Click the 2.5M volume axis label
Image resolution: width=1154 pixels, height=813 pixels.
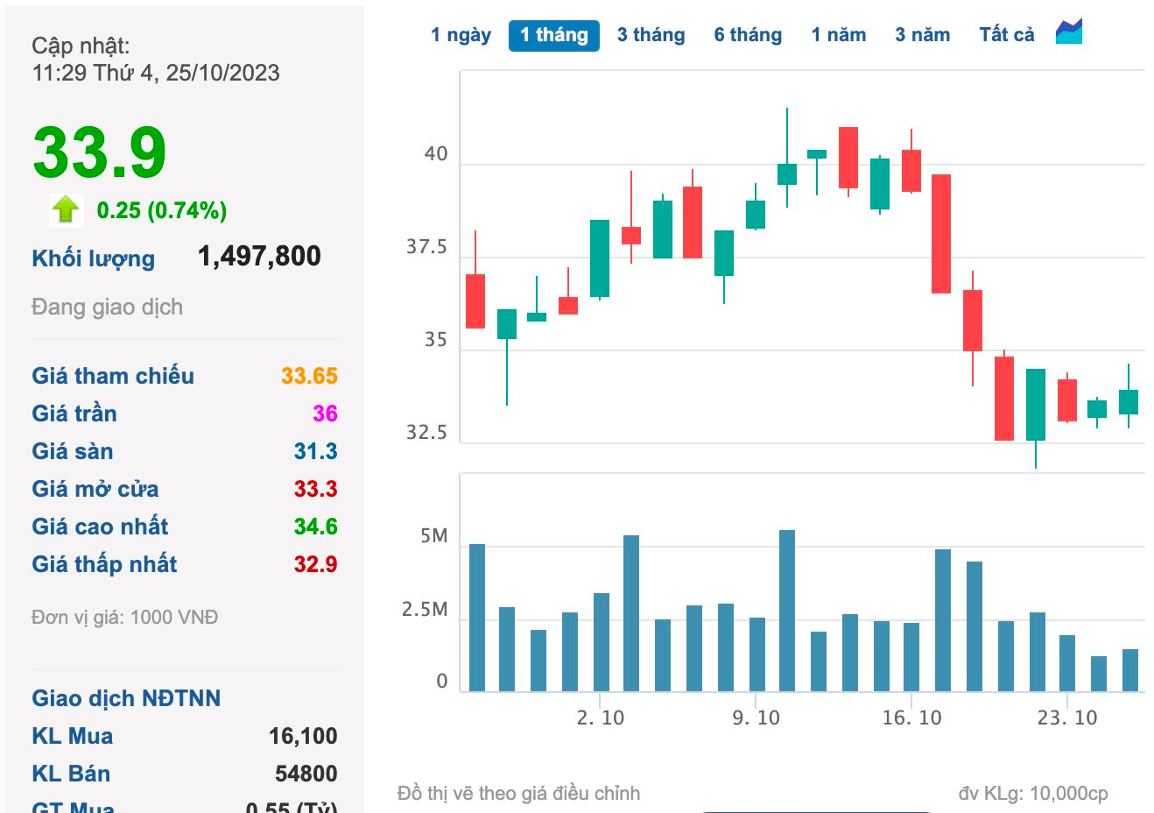click(x=425, y=610)
